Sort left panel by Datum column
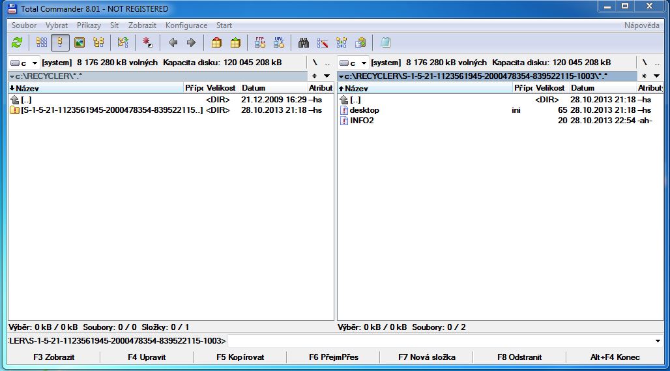Viewport: 670px width, 371px height. [x=272, y=88]
